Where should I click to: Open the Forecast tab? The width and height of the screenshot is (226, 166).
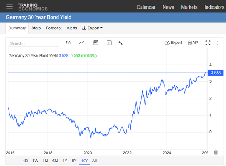tap(54, 28)
